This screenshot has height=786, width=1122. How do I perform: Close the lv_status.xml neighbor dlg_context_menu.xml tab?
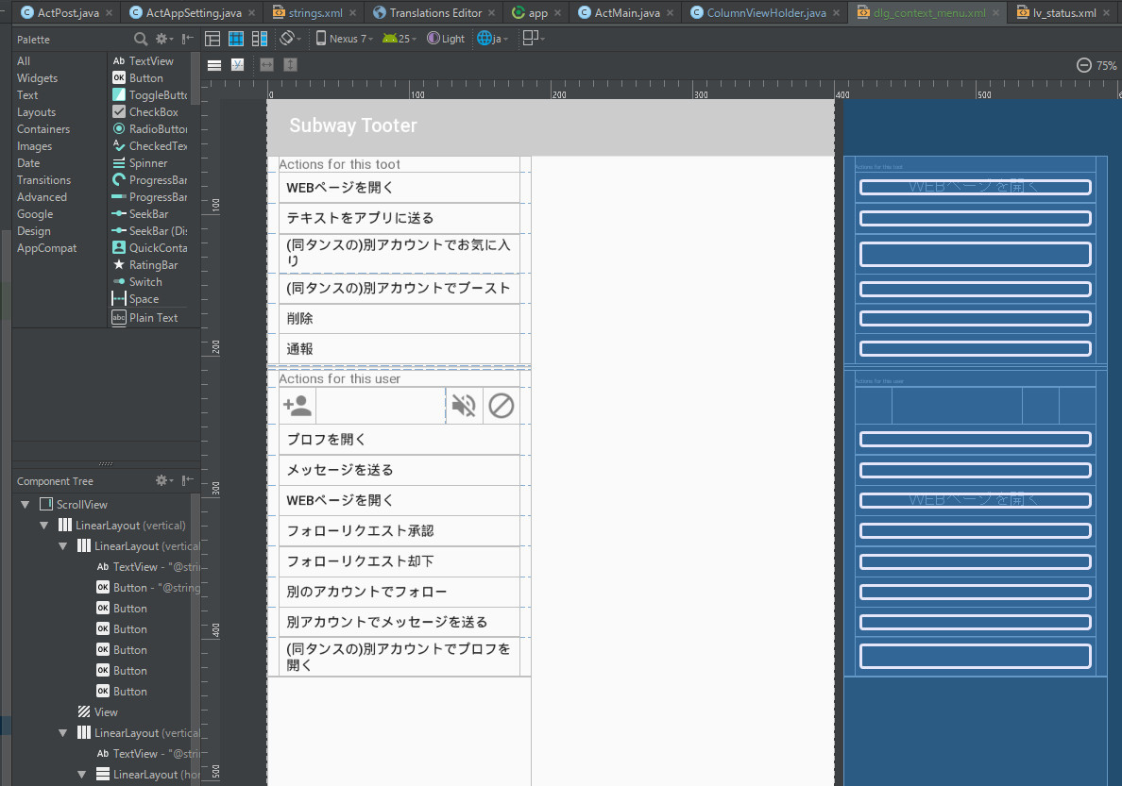point(995,13)
